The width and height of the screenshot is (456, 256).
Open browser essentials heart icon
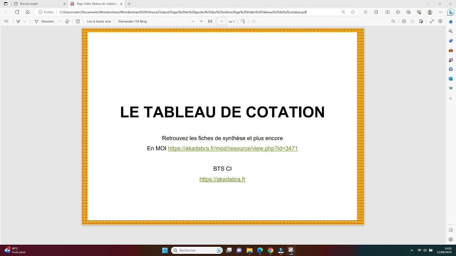pos(419,12)
